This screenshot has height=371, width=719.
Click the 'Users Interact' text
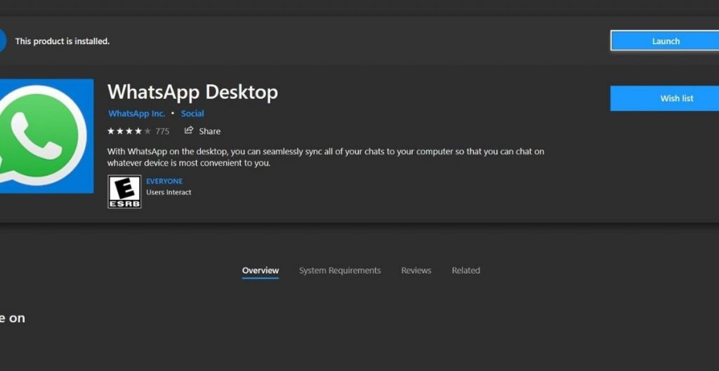point(169,192)
